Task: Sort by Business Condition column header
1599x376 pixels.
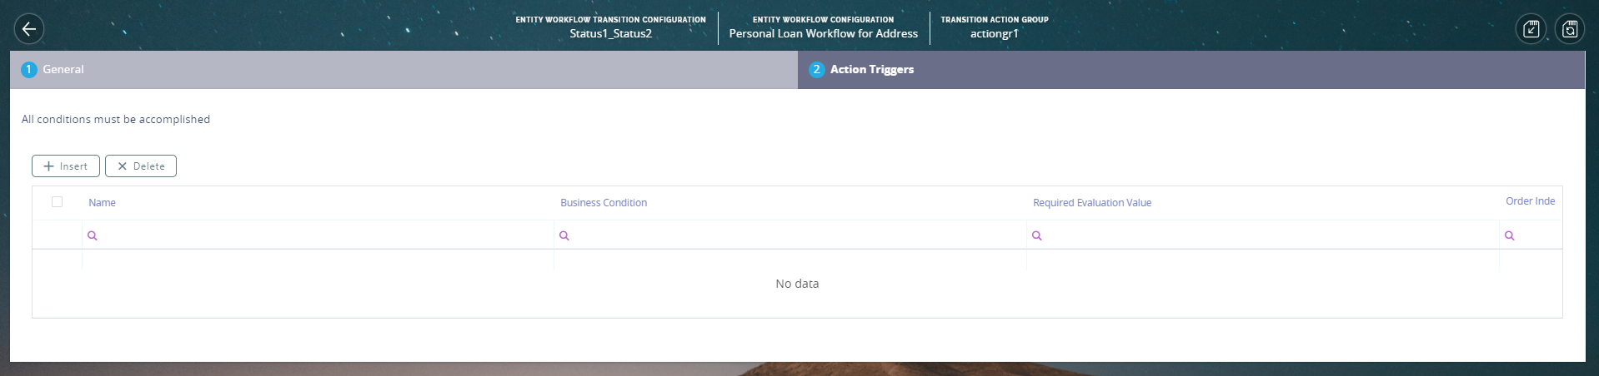Action: click(604, 203)
